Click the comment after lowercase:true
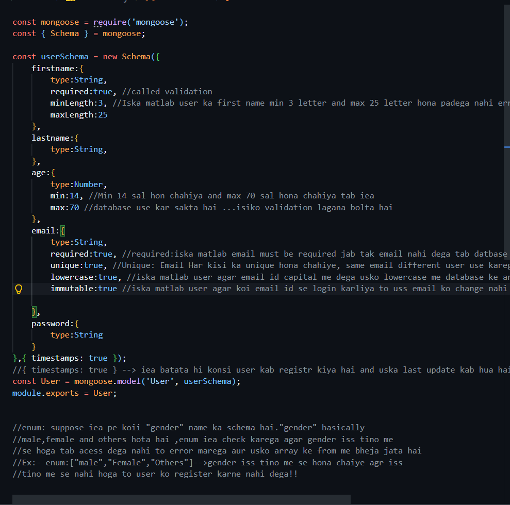This screenshot has height=505, width=510. [318, 277]
